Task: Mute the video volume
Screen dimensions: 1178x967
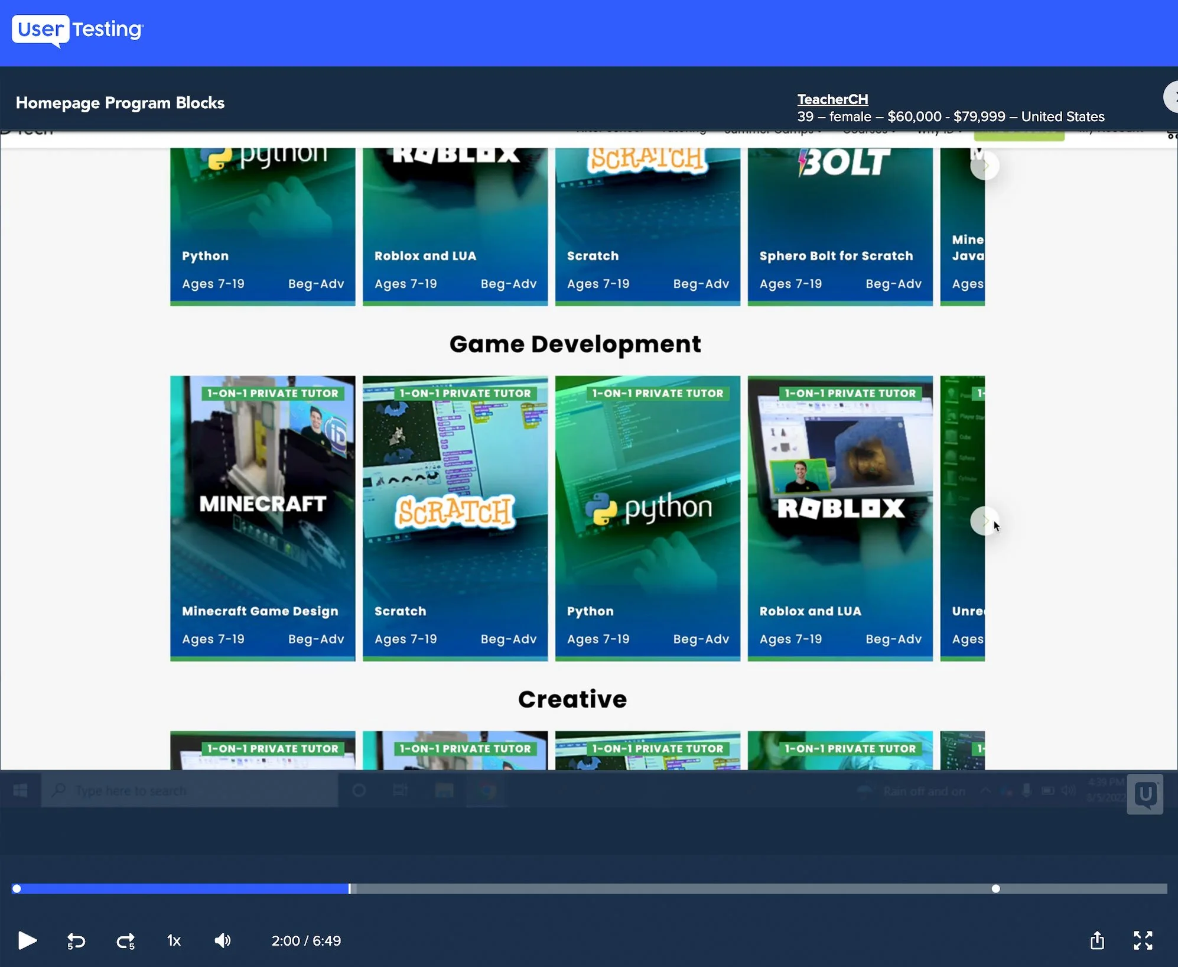Action: click(223, 940)
